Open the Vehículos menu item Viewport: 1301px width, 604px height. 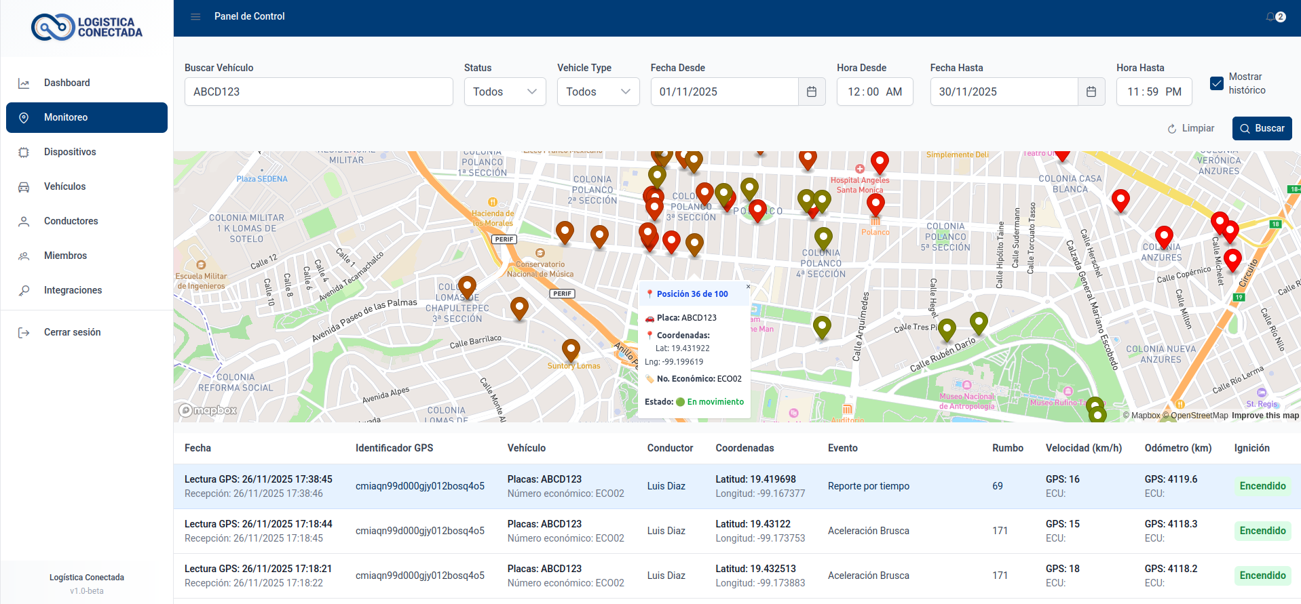[64, 186]
